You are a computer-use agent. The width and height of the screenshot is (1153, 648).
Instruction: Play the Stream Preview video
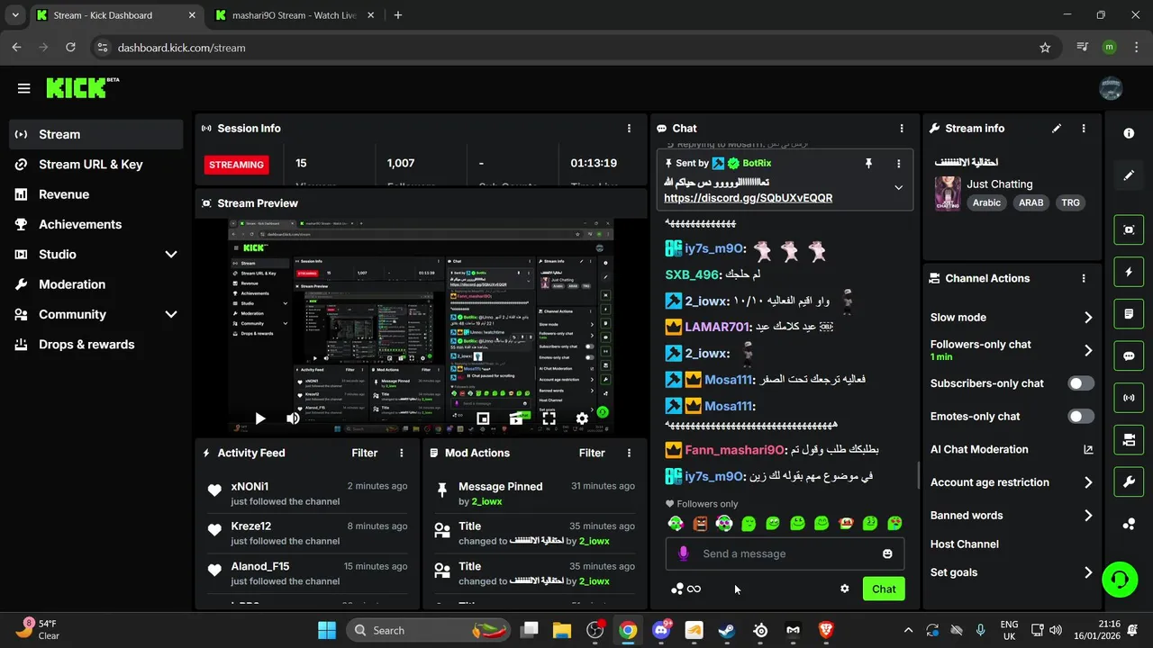coord(259,418)
